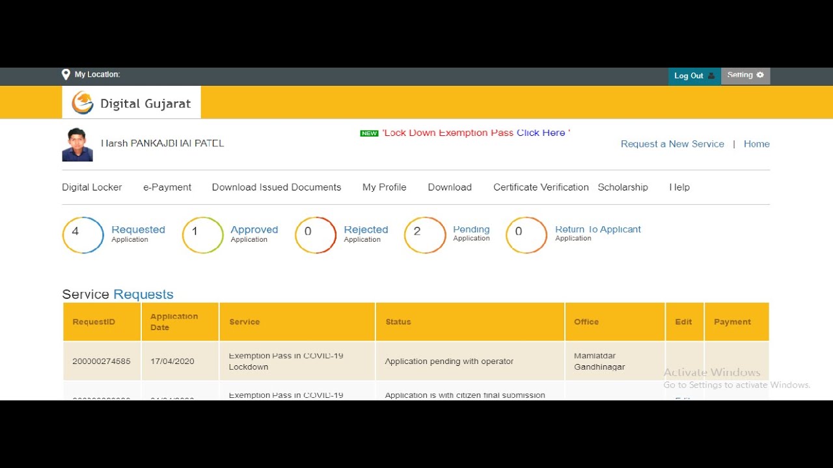Image resolution: width=833 pixels, height=468 pixels.
Task: View Return To Applicant label
Action: pyautogui.click(x=598, y=233)
